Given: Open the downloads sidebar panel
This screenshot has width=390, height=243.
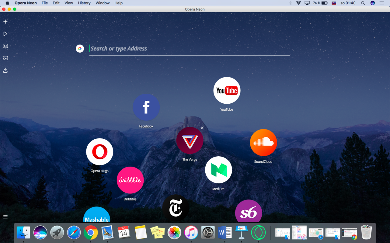Looking at the screenshot, I should tap(5, 70).
